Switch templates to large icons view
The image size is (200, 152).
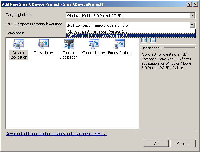point(144,40)
